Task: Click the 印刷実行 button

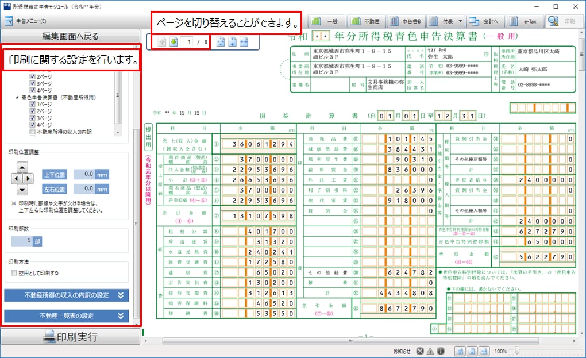Action: coord(70,337)
